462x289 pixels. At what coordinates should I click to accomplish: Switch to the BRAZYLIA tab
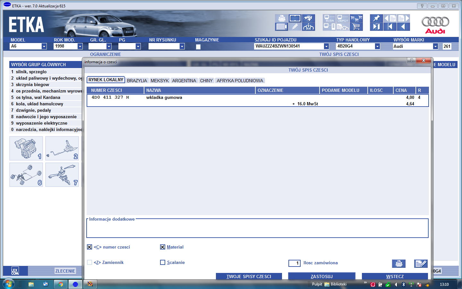click(137, 81)
